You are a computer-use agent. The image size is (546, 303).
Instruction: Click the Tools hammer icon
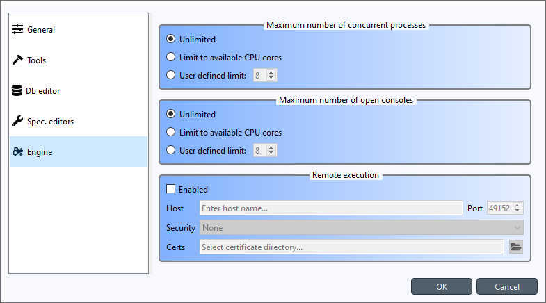pos(17,60)
